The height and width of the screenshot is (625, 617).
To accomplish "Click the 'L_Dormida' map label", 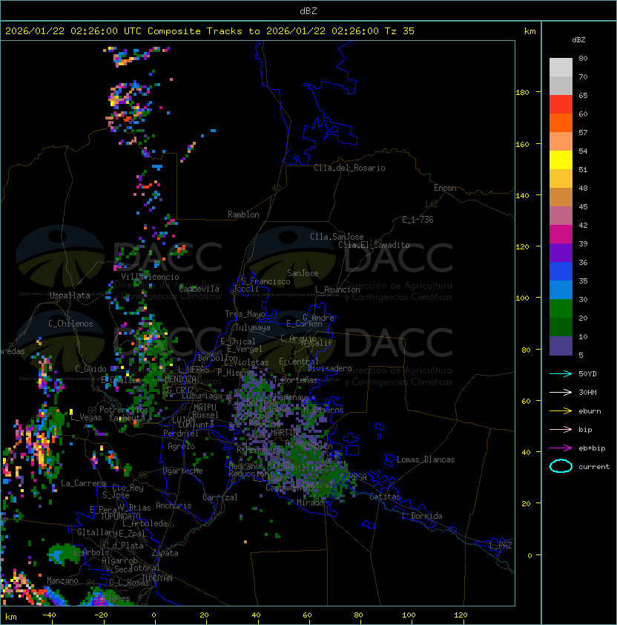I will [x=422, y=516].
